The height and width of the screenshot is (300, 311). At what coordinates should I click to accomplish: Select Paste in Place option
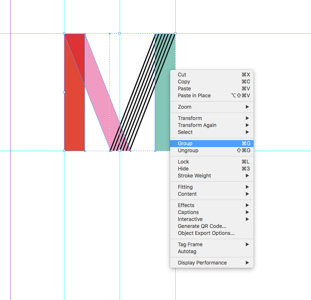tap(194, 95)
